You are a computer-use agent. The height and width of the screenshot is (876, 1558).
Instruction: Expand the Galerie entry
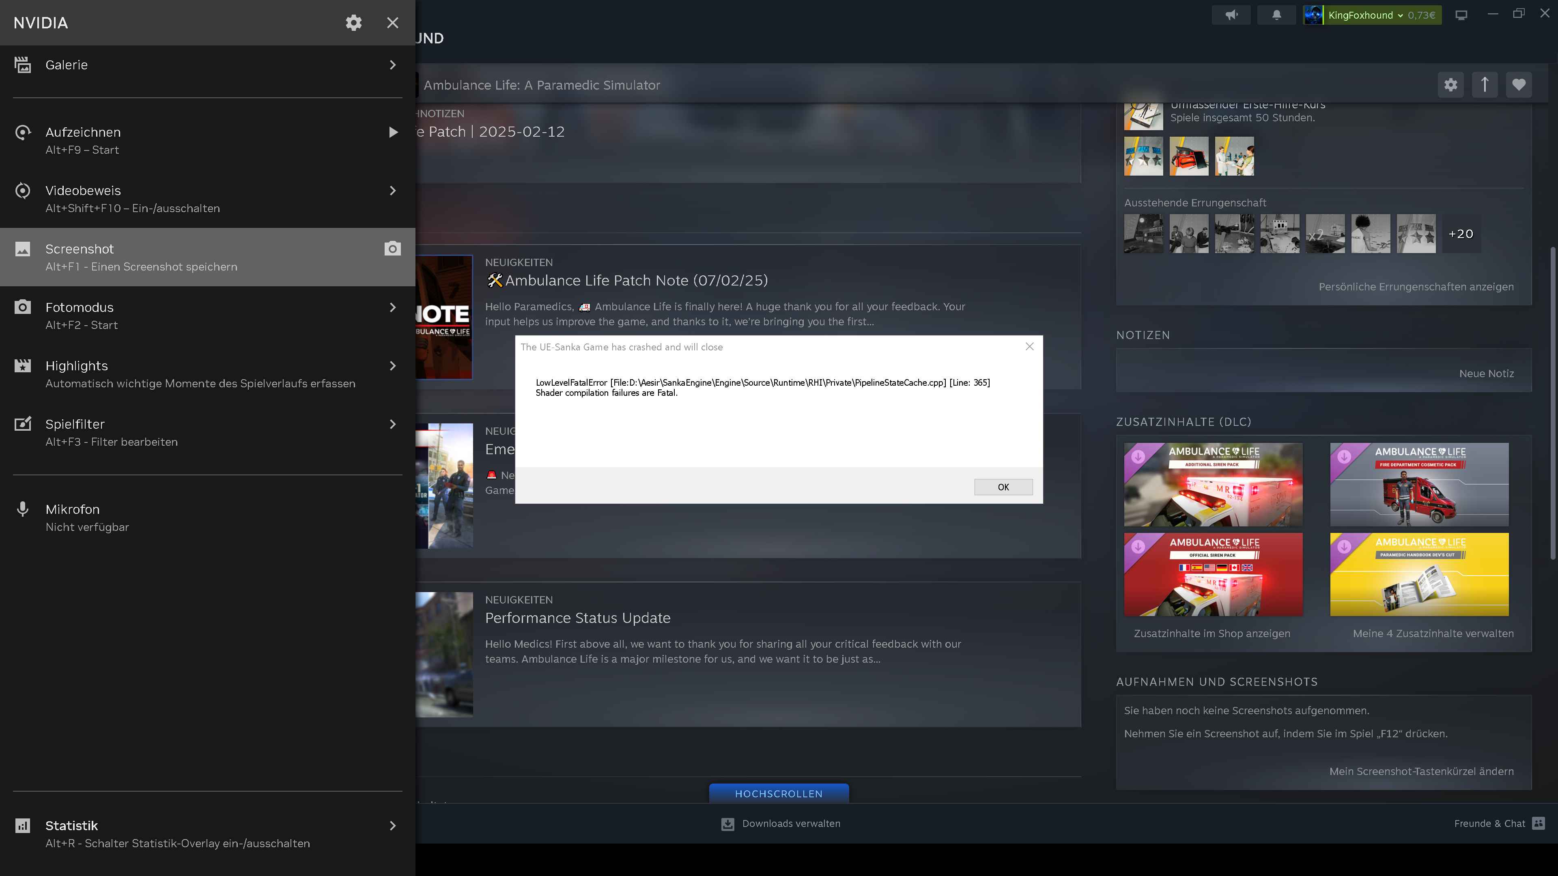point(207,65)
